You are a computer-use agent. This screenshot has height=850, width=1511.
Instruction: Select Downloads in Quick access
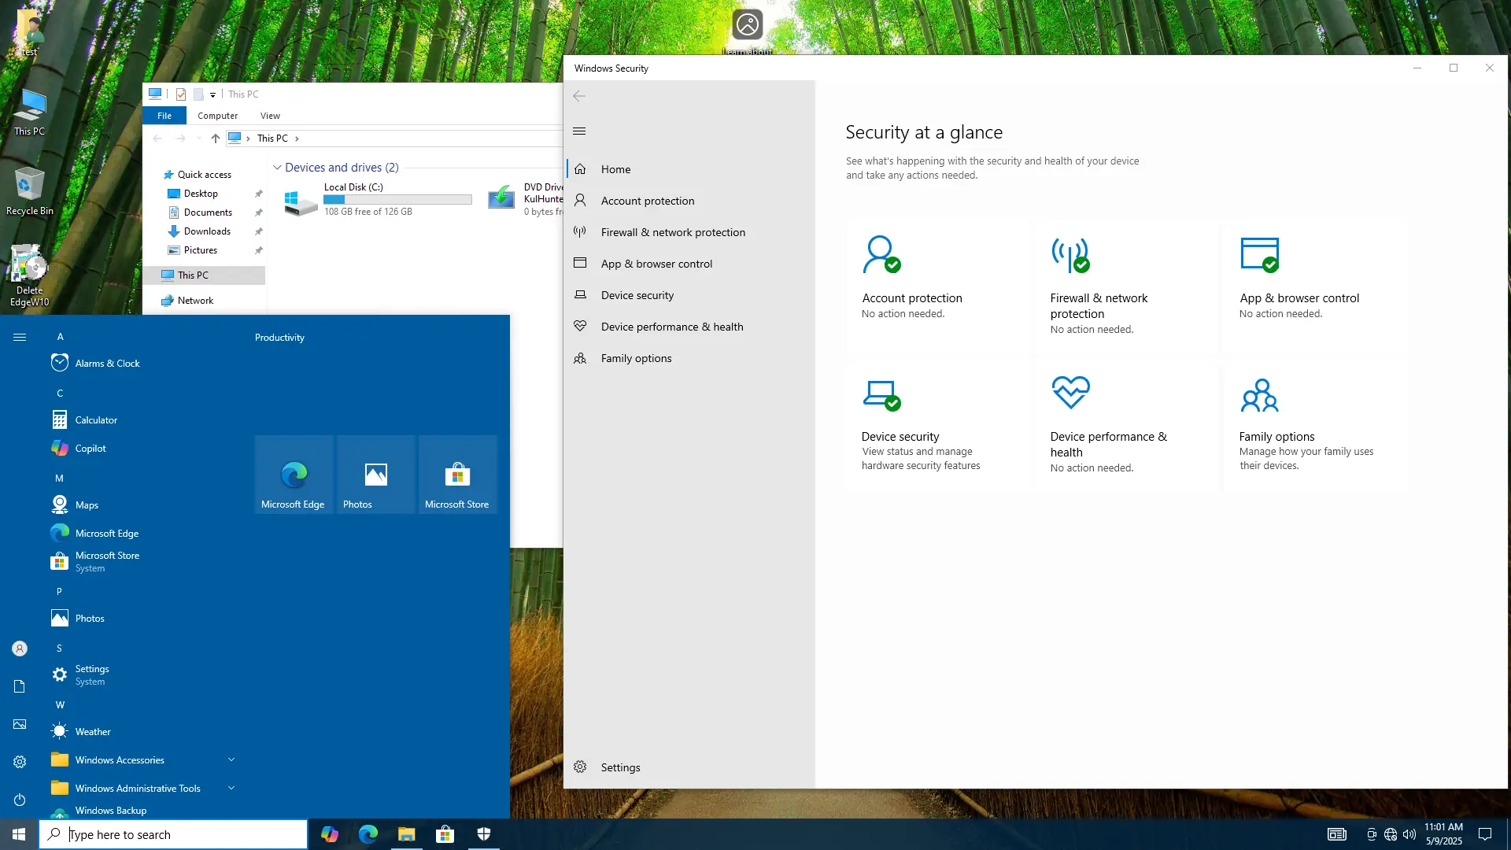coord(207,231)
